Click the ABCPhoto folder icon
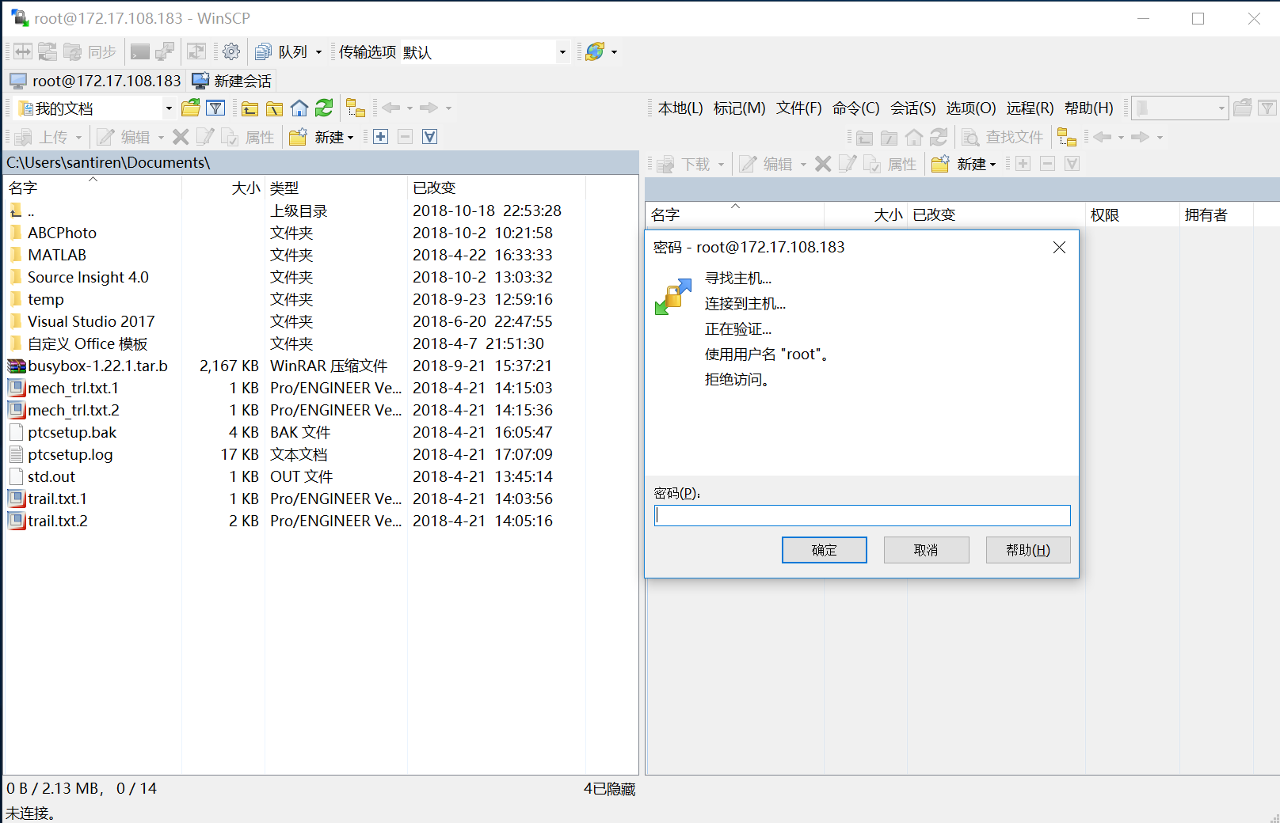Image resolution: width=1280 pixels, height=823 pixels. [17, 233]
